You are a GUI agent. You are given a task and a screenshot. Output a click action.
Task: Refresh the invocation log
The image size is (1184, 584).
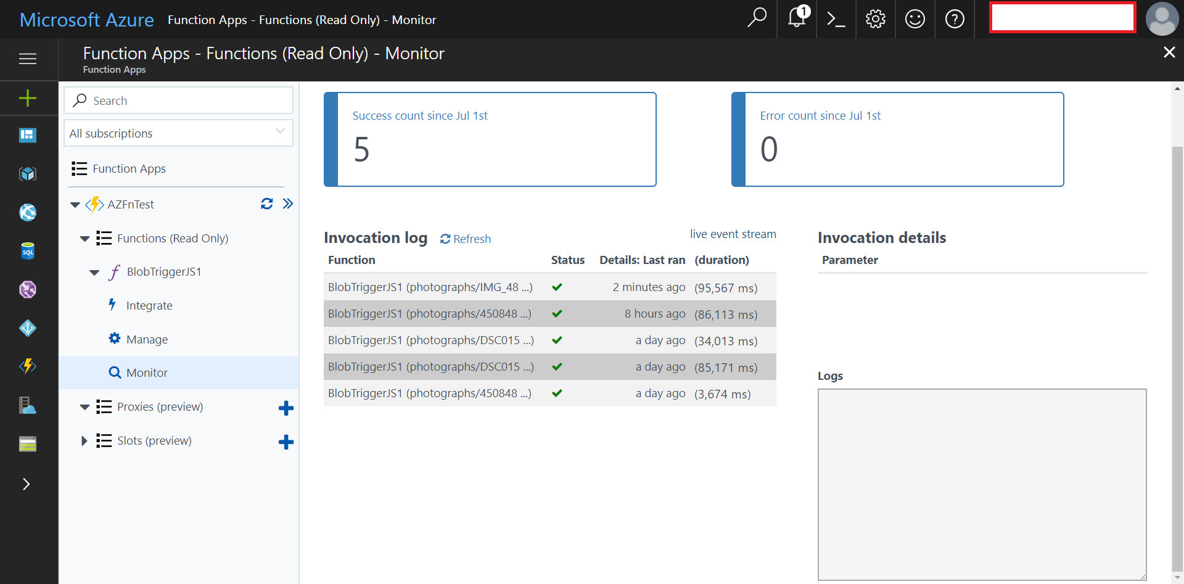[x=466, y=239]
